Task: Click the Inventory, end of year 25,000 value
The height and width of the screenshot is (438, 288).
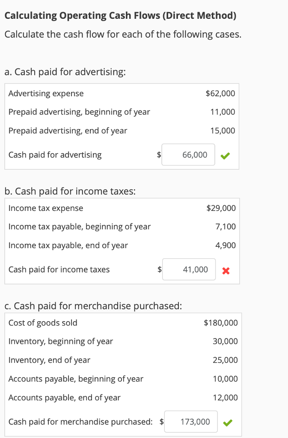Action: pyautogui.click(x=225, y=360)
